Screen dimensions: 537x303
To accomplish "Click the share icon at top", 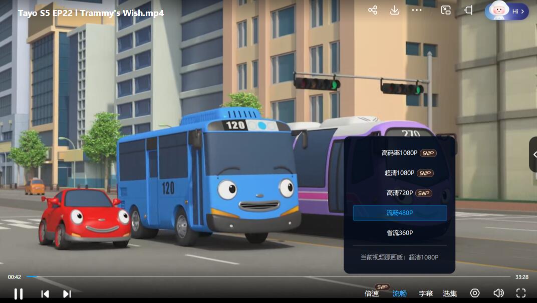I will click(373, 10).
